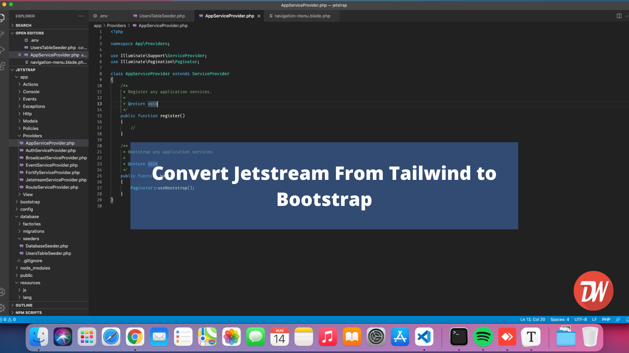
Task: Open Visual Studio Code in the dock
Action: [424, 336]
